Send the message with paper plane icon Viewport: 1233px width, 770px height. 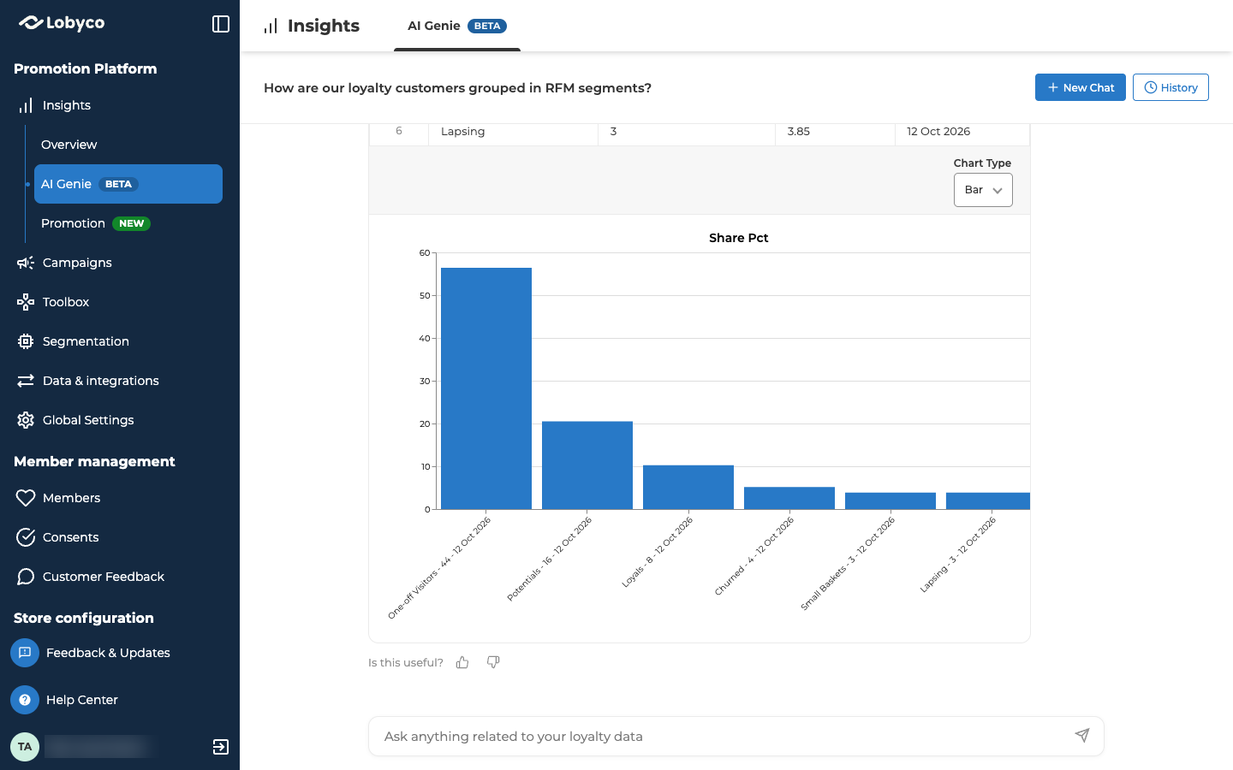(1082, 736)
